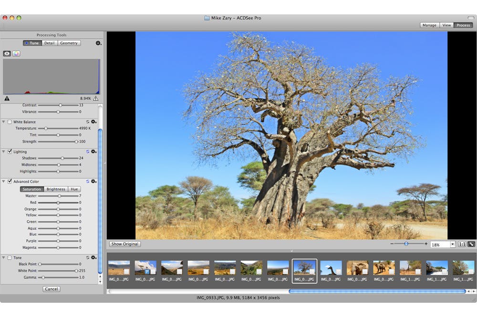Click the tools panel vertical scrollbar
This screenshot has height=318, width=477.
tap(100, 201)
